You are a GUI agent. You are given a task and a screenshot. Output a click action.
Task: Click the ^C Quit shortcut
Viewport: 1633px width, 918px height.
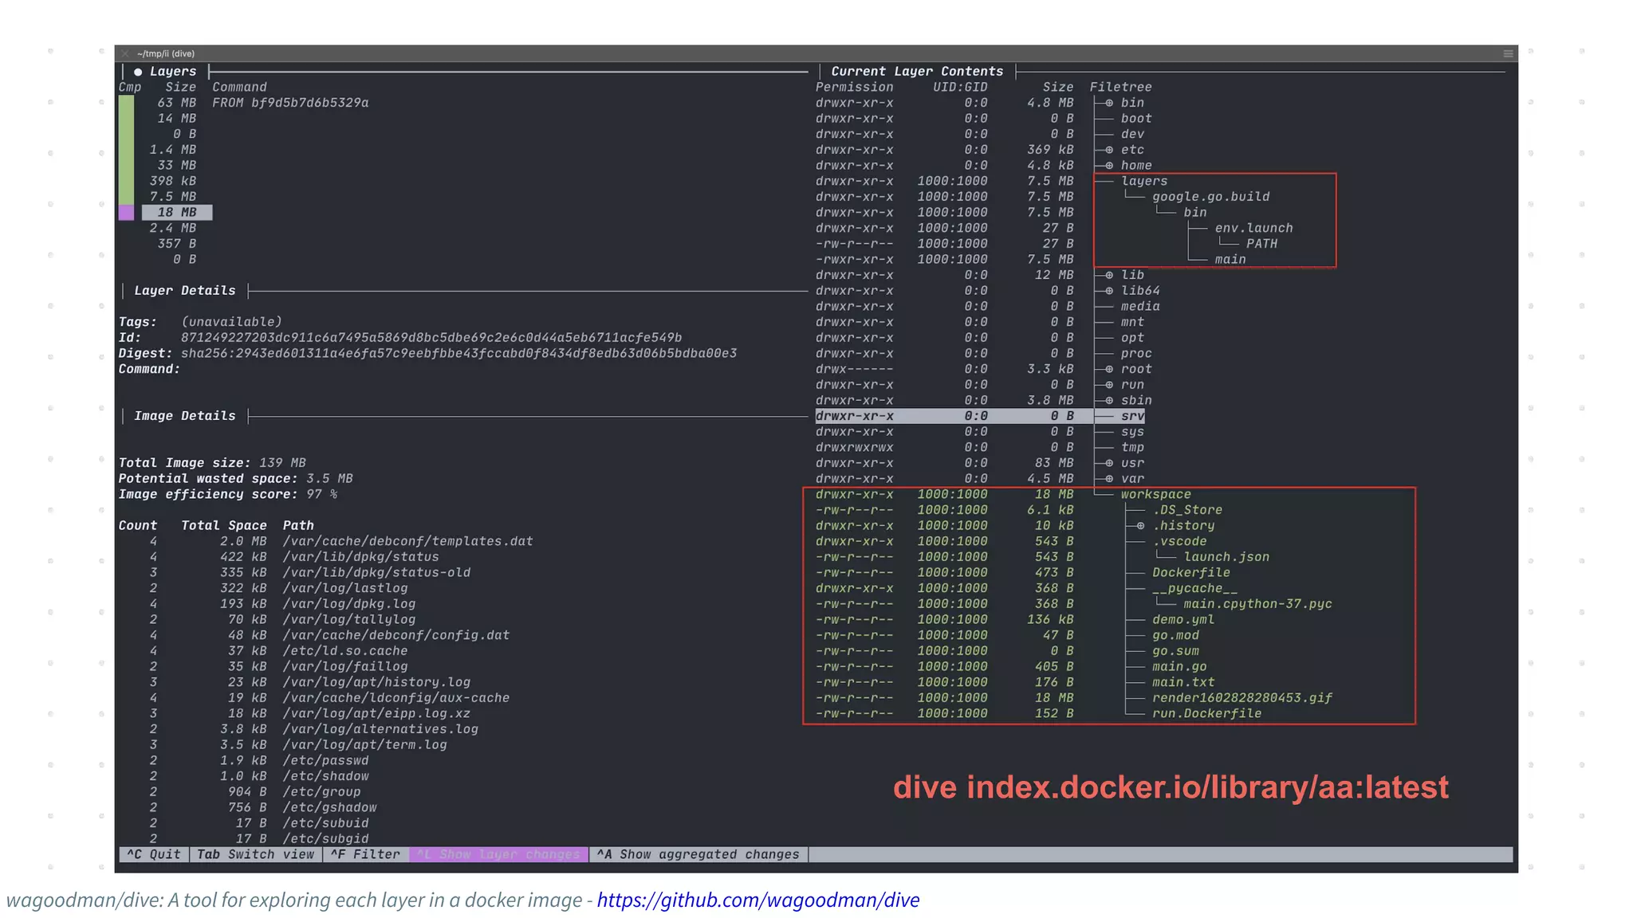tap(154, 854)
